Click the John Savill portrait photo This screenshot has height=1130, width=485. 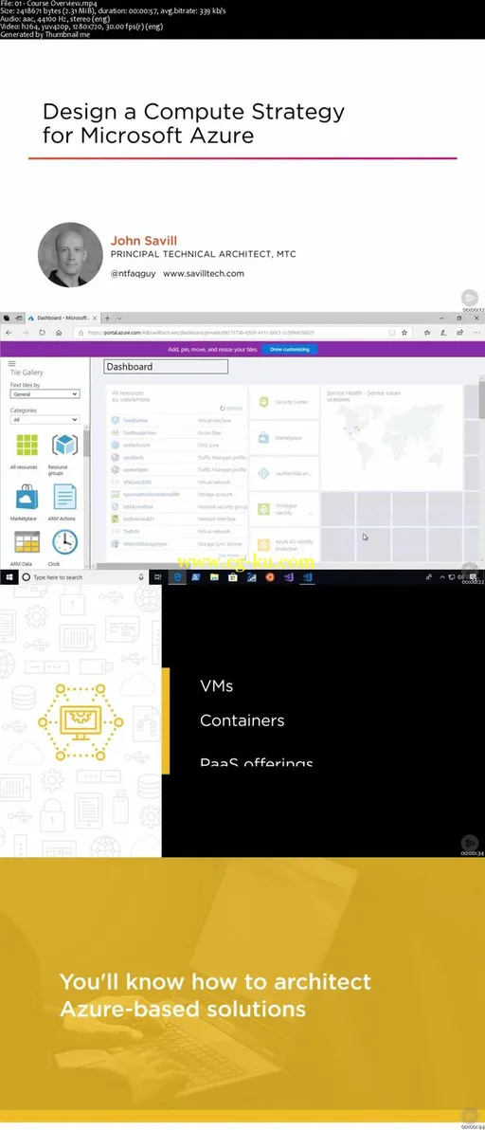[x=70, y=255]
